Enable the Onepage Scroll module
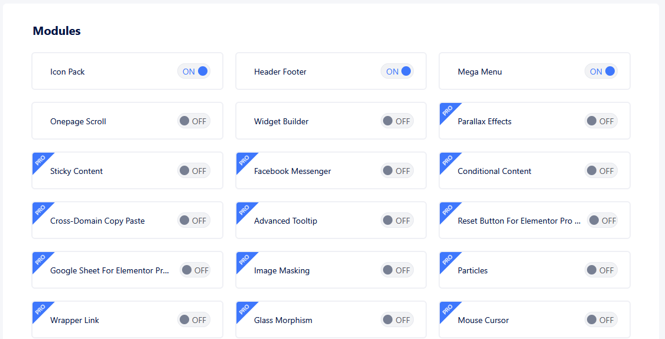Viewport: 665px width, 339px height. click(x=194, y=121)
